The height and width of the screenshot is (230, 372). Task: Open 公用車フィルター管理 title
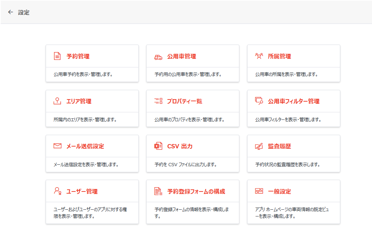click(294, 101)
